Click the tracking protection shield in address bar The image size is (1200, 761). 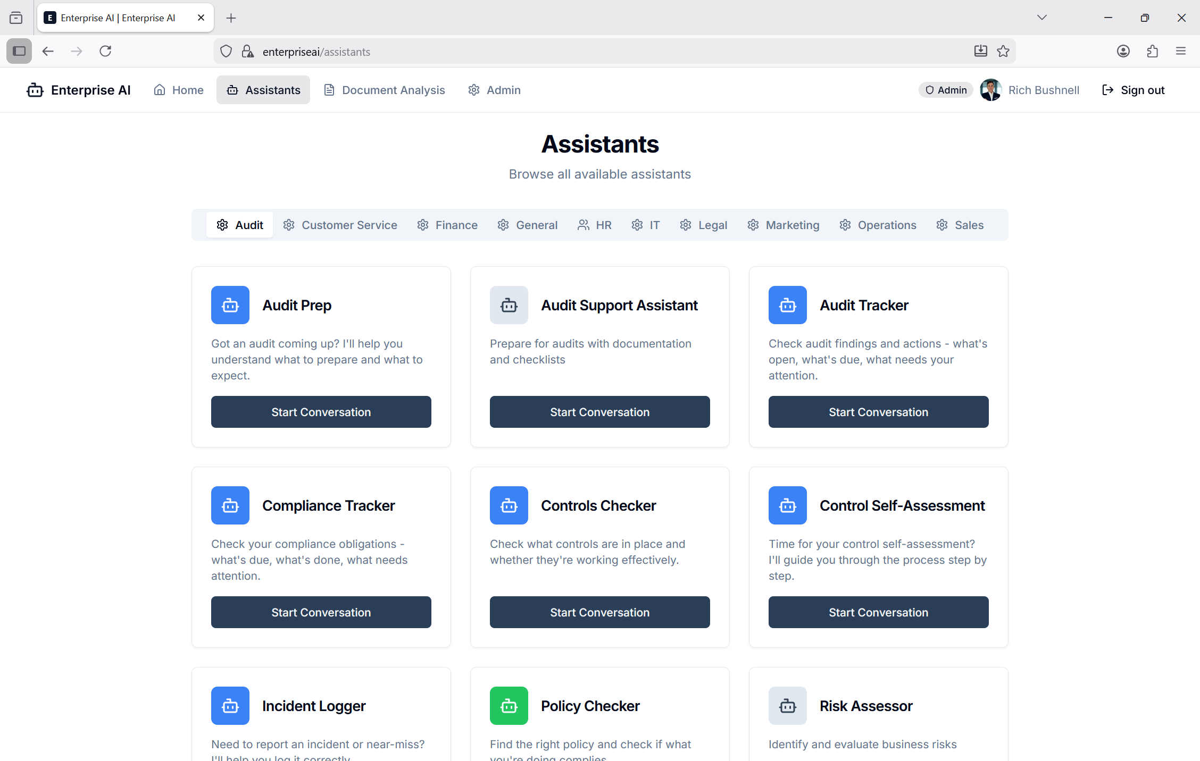pos(226,51)
